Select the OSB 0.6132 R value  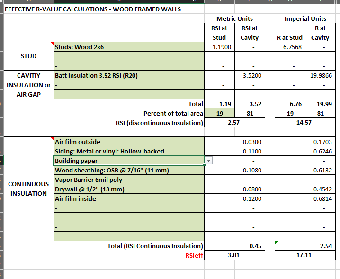305,170
